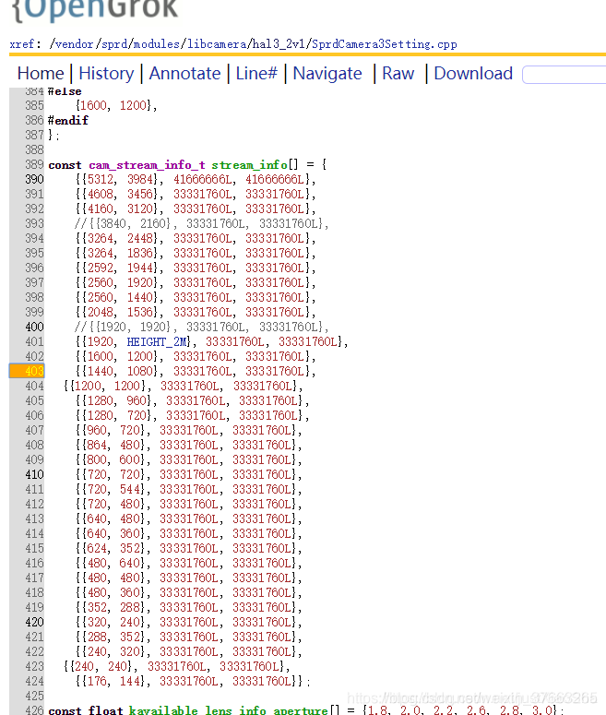
Task: Click the SprdCamera3Setting.cpp file name
Action: pos(384,44)
